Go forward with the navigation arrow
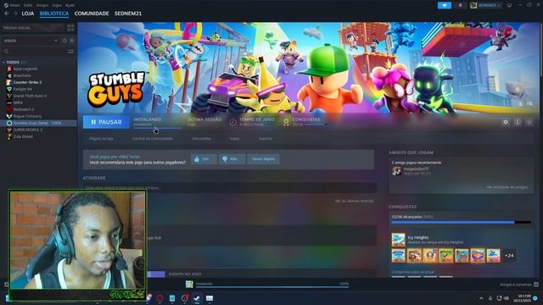543x305 pixels. pos(15,14)
